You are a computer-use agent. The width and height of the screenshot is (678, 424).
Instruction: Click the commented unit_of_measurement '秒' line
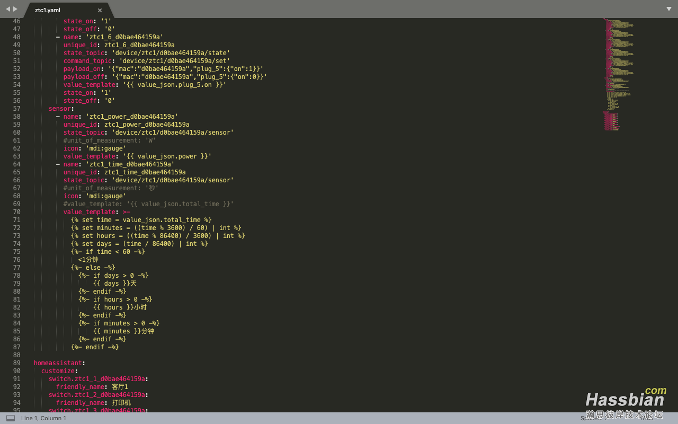pos(111,188)
